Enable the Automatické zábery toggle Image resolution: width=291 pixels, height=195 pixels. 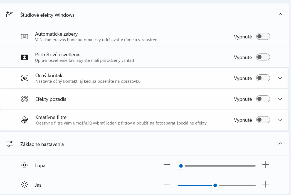(263, 36)
